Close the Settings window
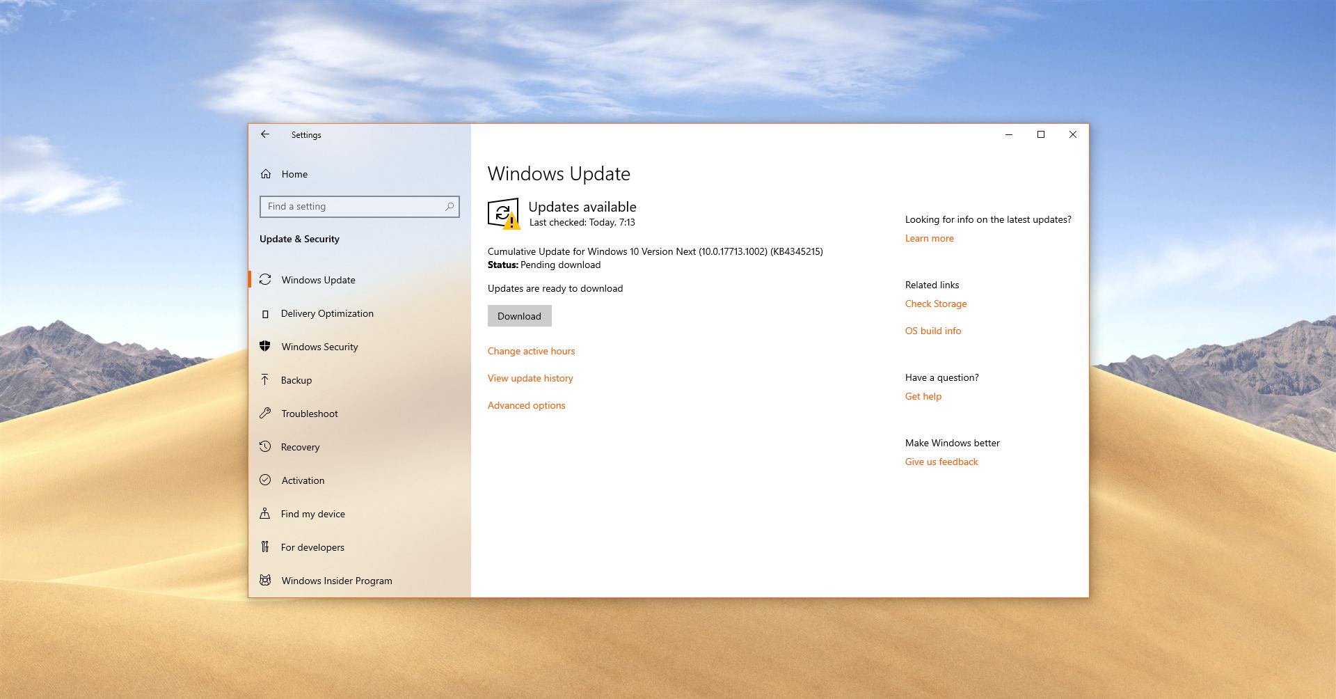Screen dimensions: 1336x699 (1073, 134)
